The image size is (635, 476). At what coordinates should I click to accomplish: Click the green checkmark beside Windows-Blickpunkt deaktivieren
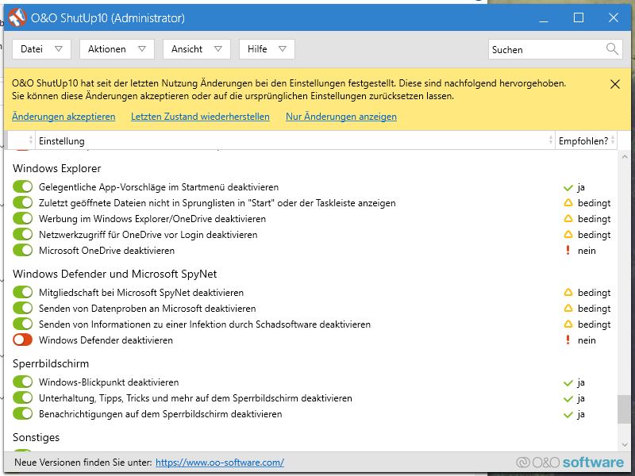[568, 382]
